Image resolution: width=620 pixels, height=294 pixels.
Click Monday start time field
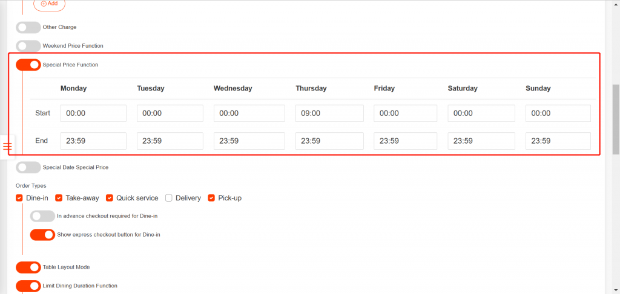93,113
